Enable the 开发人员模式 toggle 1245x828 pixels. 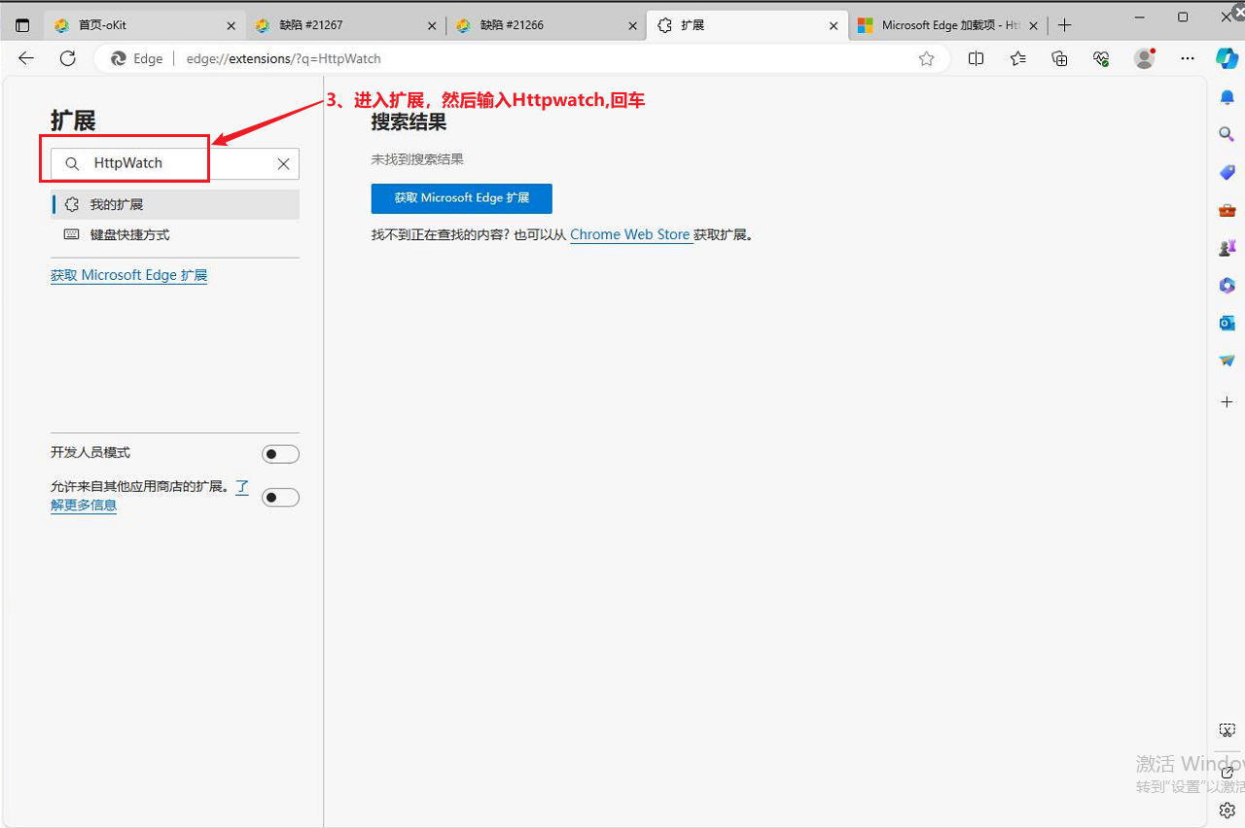click(280, 454)
